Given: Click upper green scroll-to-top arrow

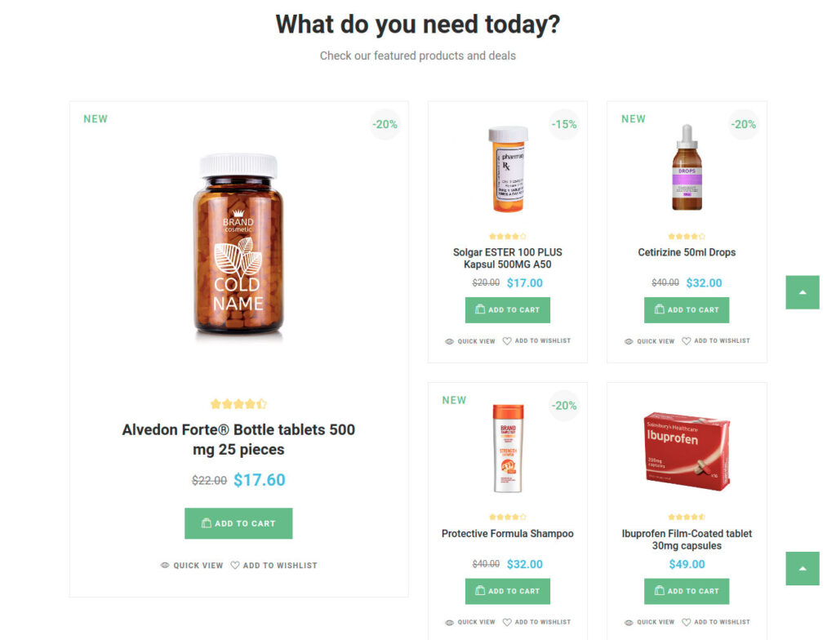Looking at the screenshot, I should pyautogui.click(x=802, y=292).
